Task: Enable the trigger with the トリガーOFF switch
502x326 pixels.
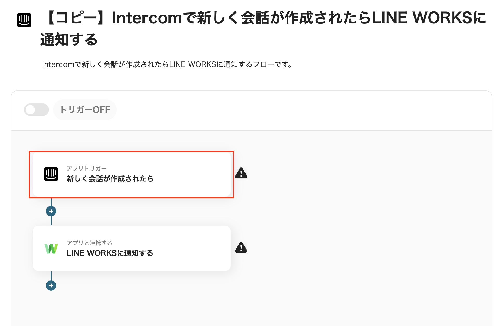Action: 36,110
